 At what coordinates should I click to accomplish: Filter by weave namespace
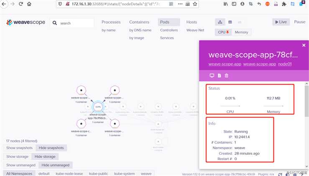pos(146,173)
